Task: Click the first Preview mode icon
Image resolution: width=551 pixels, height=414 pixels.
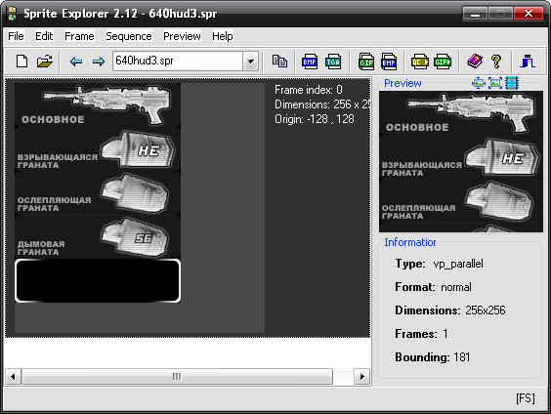Action: [x=478, y=83]
